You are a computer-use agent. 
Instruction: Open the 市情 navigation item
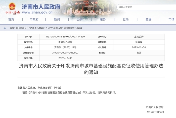coord(171,20)
